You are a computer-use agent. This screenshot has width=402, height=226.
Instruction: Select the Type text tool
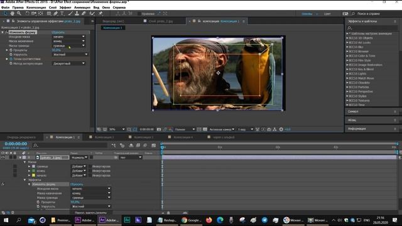(62, 14)
